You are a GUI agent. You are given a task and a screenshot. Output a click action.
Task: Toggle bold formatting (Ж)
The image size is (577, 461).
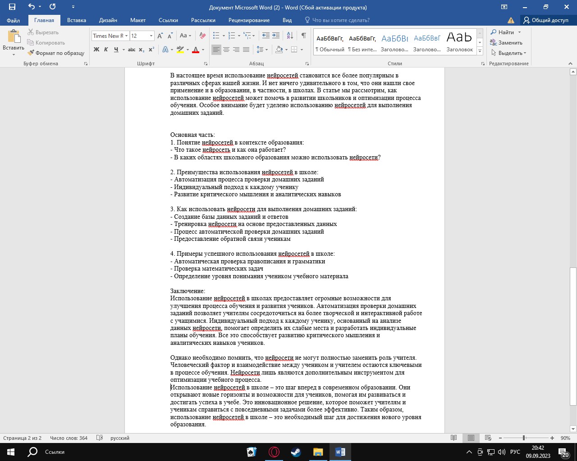(x=96, y=50)
